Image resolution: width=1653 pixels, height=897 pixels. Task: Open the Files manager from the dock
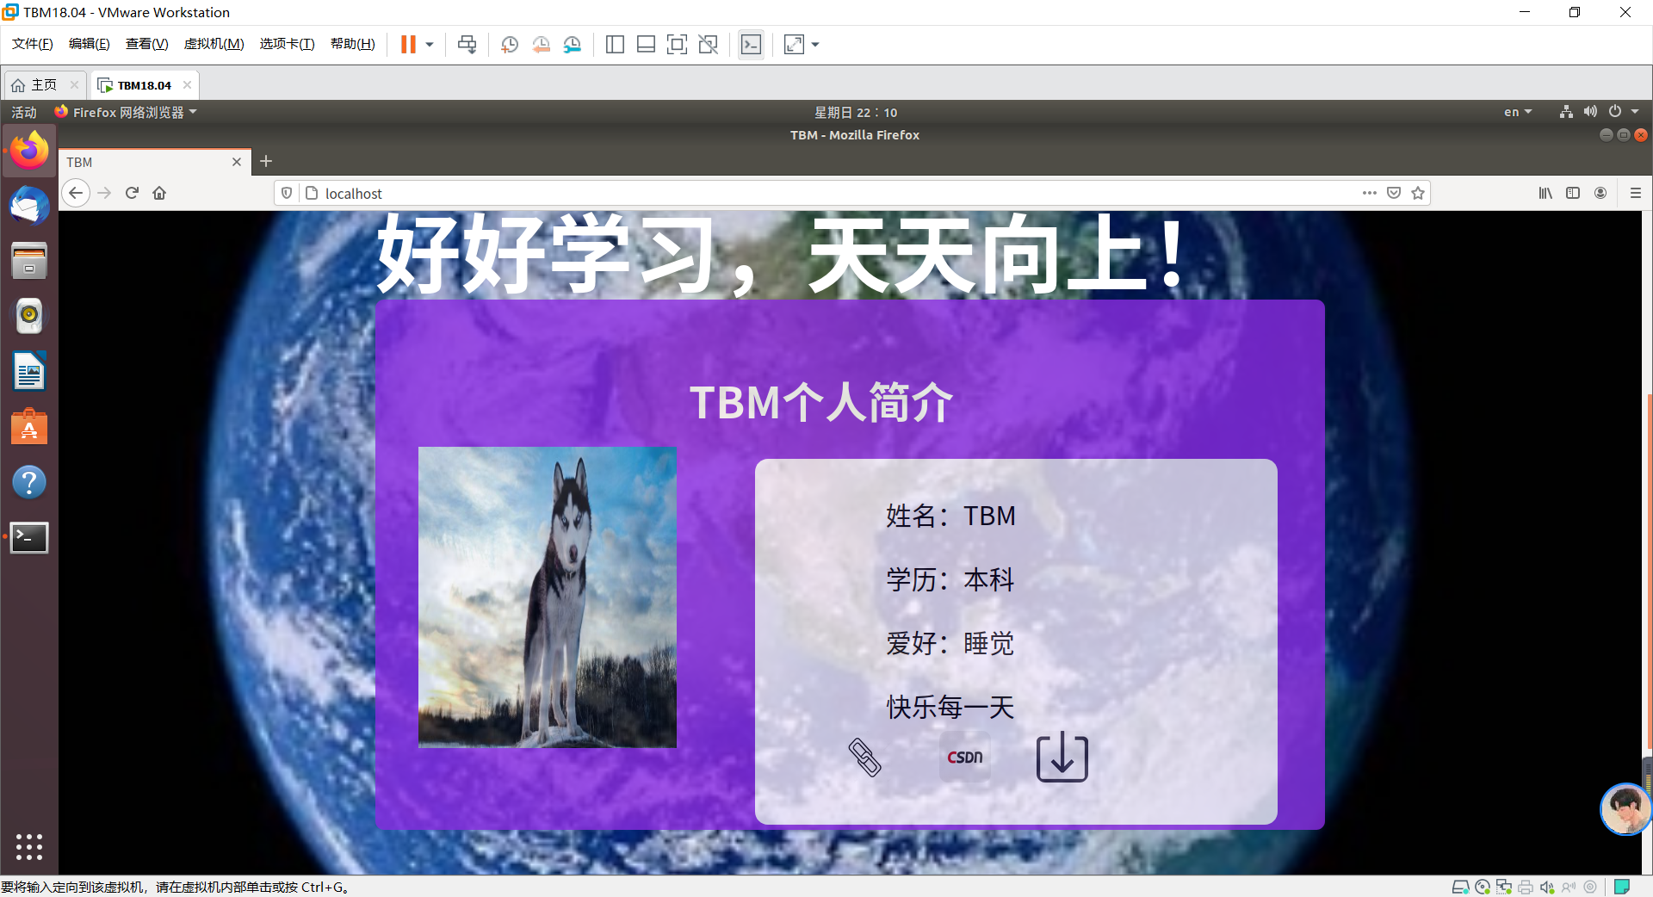click(x=29, y=261)
